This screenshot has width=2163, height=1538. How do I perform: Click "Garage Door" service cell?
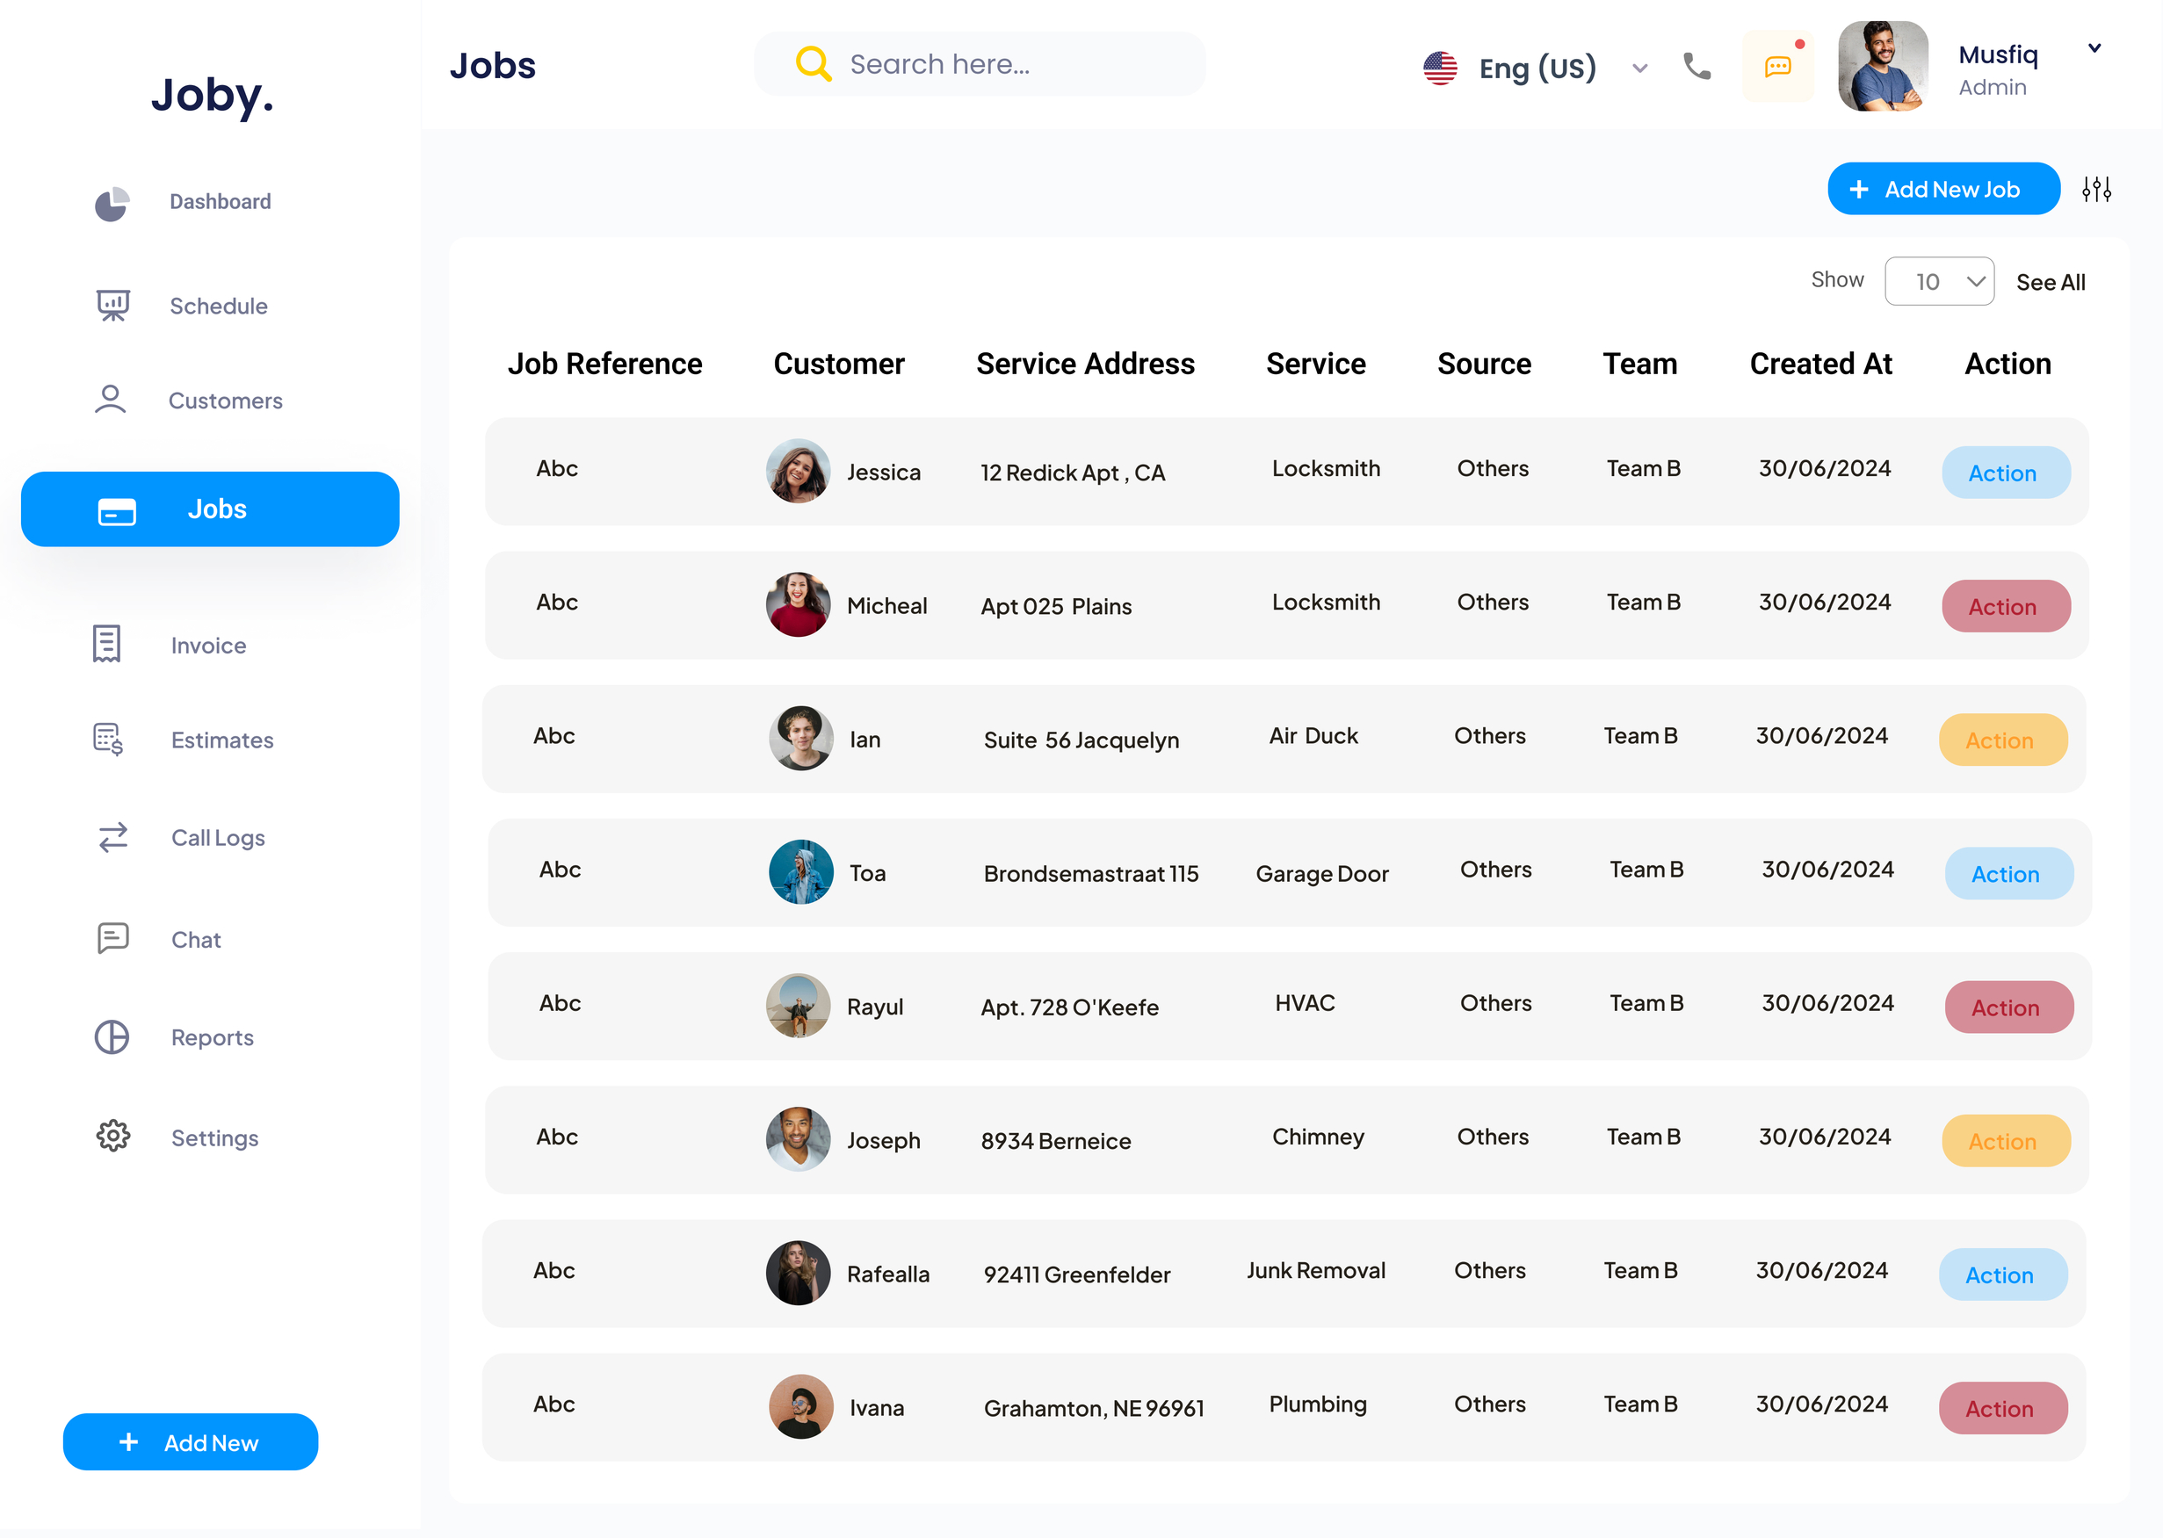[1322, 873]
